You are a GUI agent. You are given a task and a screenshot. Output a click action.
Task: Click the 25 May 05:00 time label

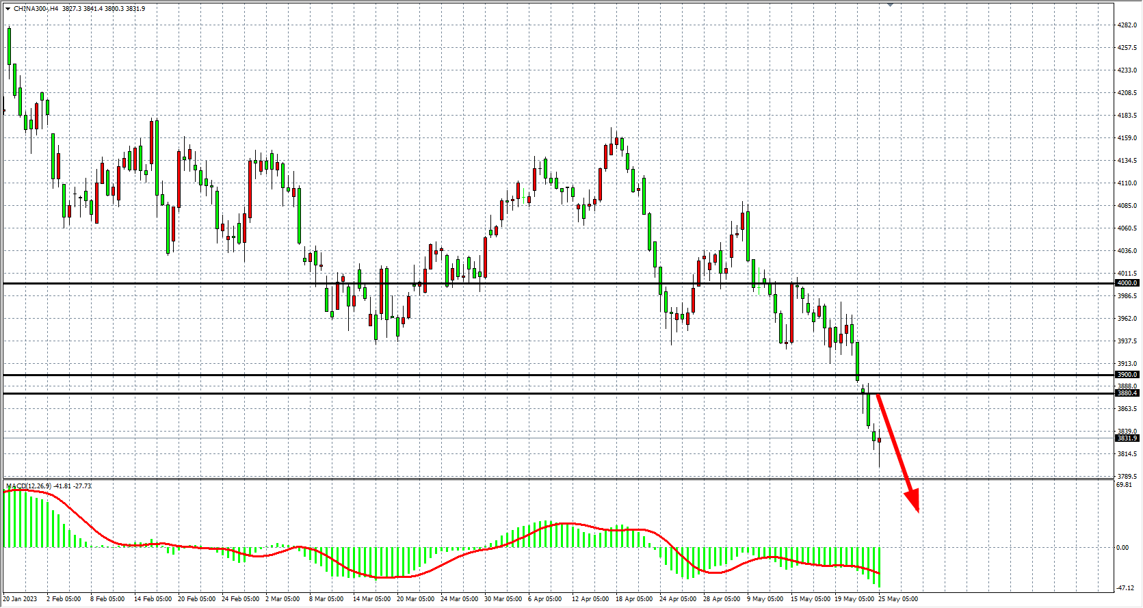pos(898,599)
